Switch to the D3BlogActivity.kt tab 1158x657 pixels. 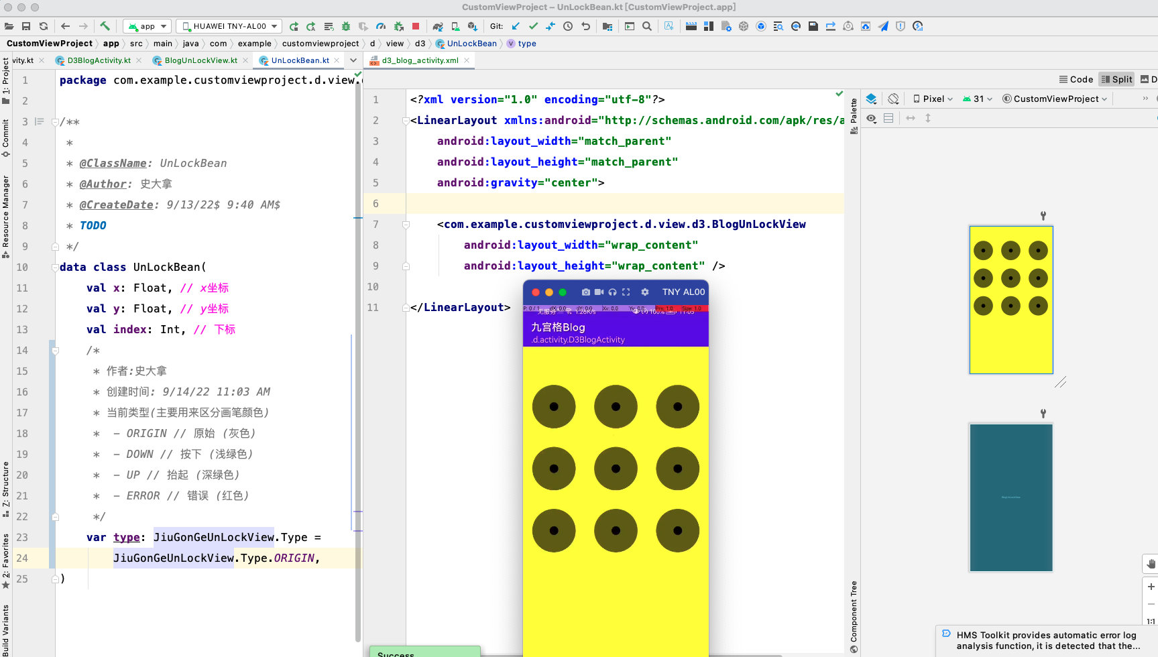tap(99, 60)
